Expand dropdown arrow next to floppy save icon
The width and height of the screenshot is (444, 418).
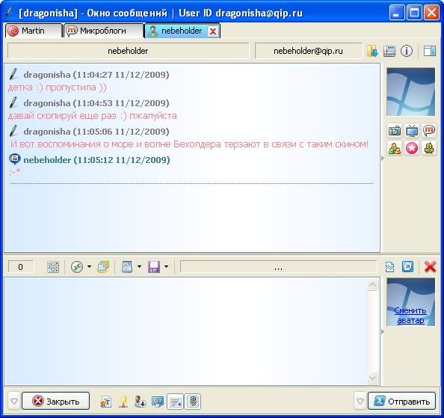click(166, 266)
